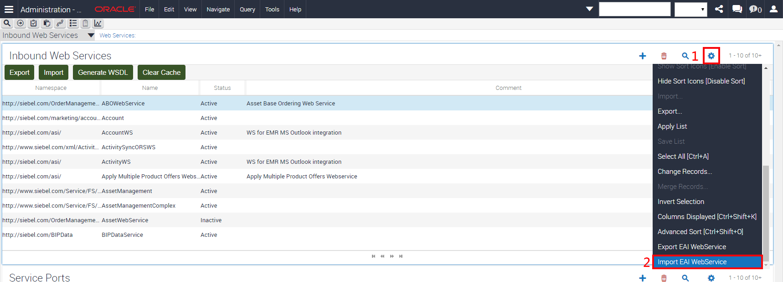This screenshot has height=282, width=783.
Task: Go to next record set
Action: pyautogui.click(x=392, y=256)
